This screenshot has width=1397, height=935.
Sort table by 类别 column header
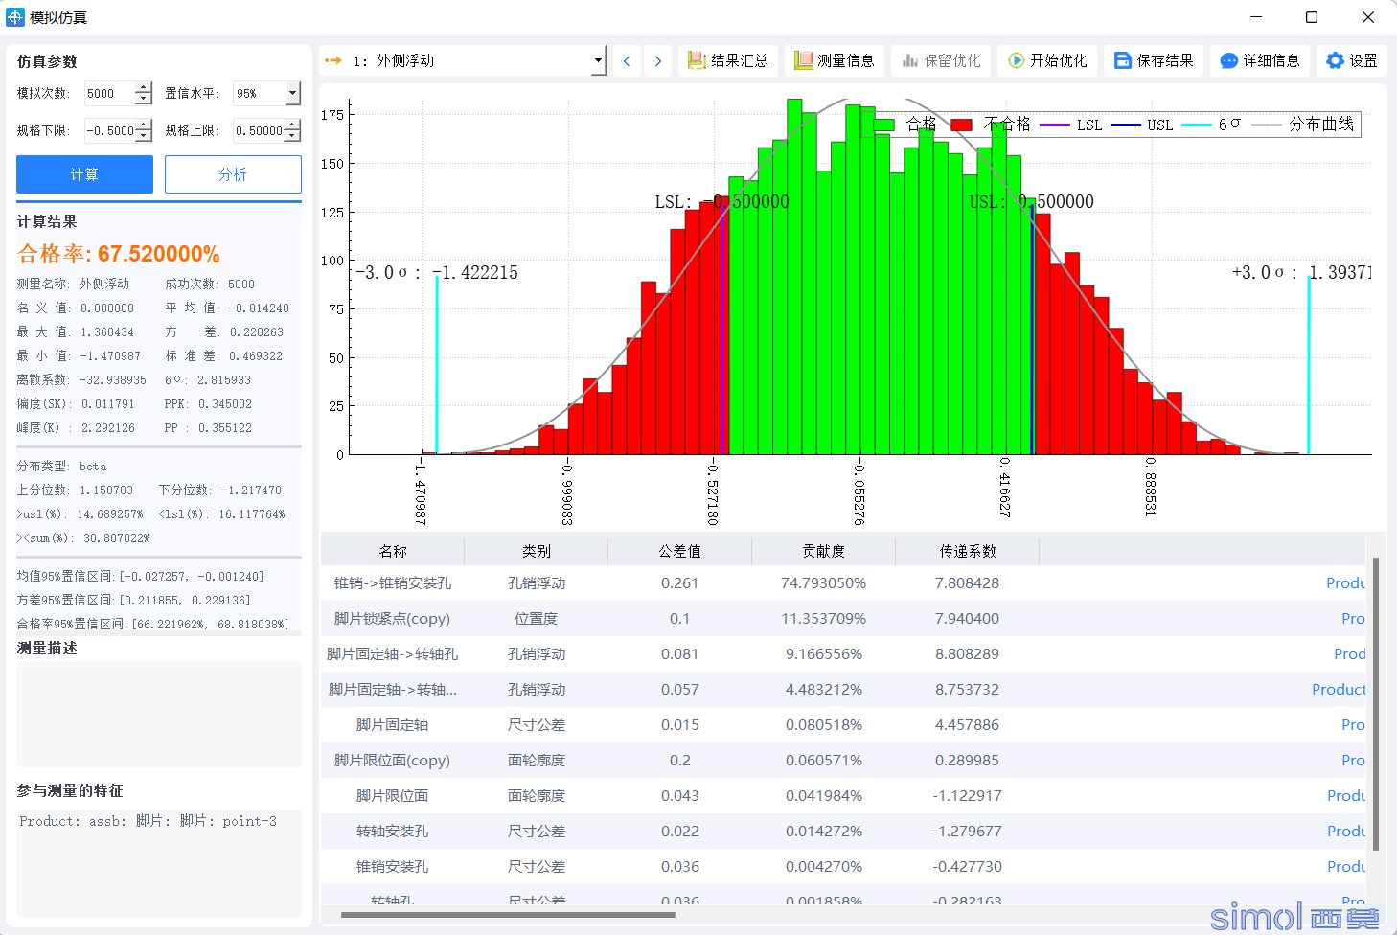537,551
